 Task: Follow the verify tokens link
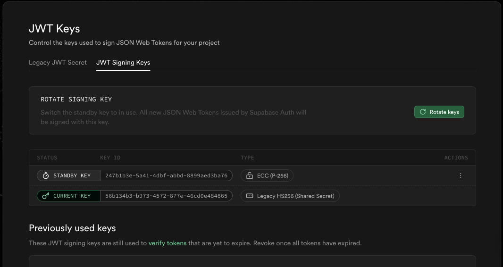tap(168, 243)
